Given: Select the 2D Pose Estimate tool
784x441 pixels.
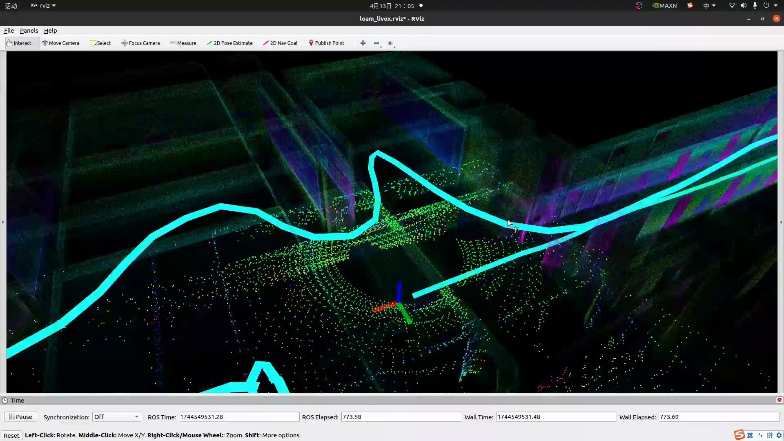Looking at the screenshot, I should 229,43.
